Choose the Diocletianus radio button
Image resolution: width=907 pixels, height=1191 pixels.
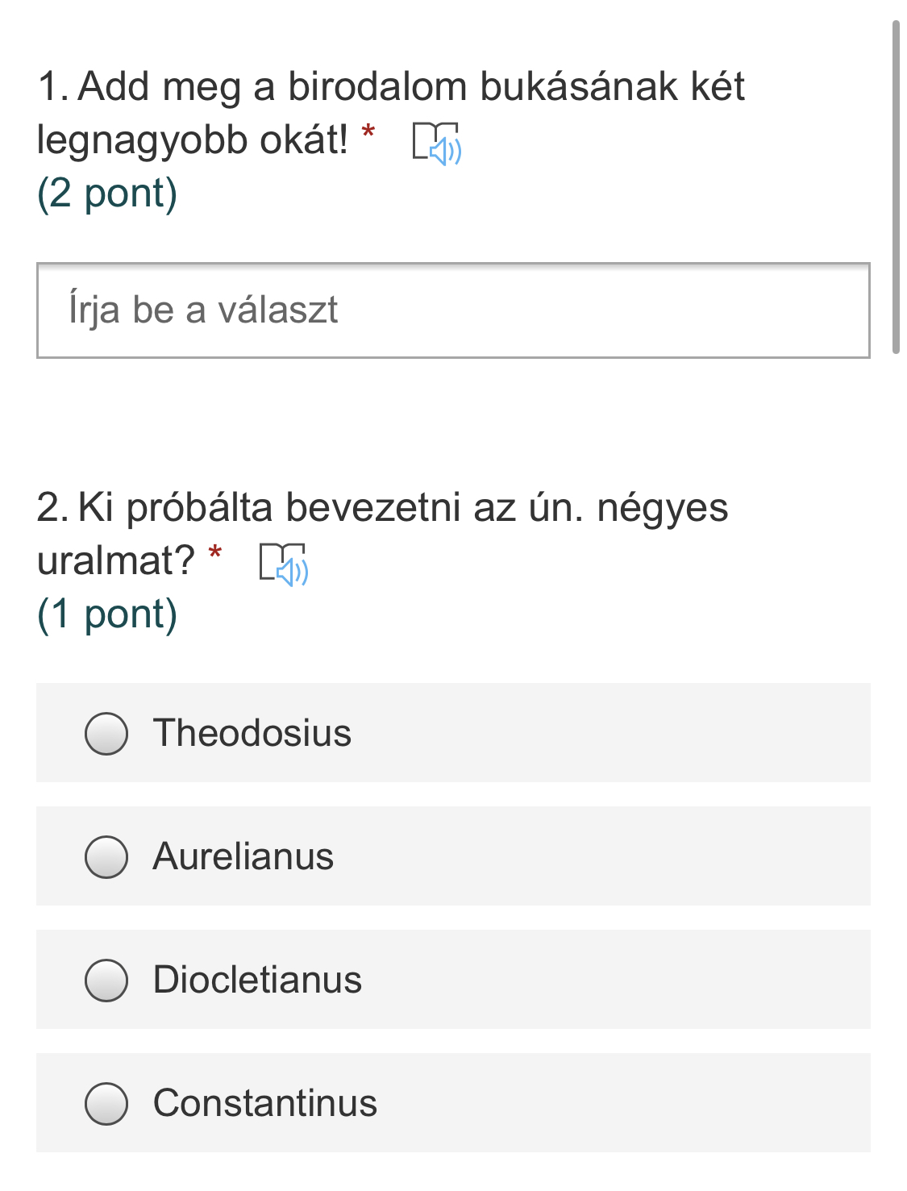tap(106, 980)
